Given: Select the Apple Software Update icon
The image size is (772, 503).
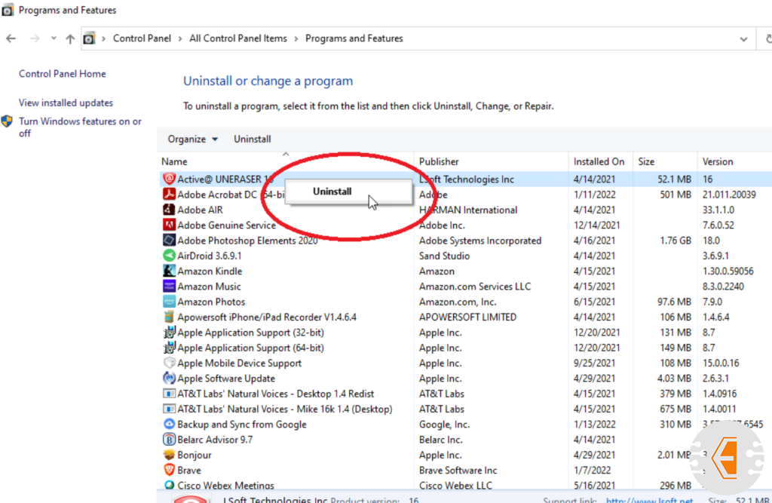Looking at the screenshot, I should click(169, 379).
